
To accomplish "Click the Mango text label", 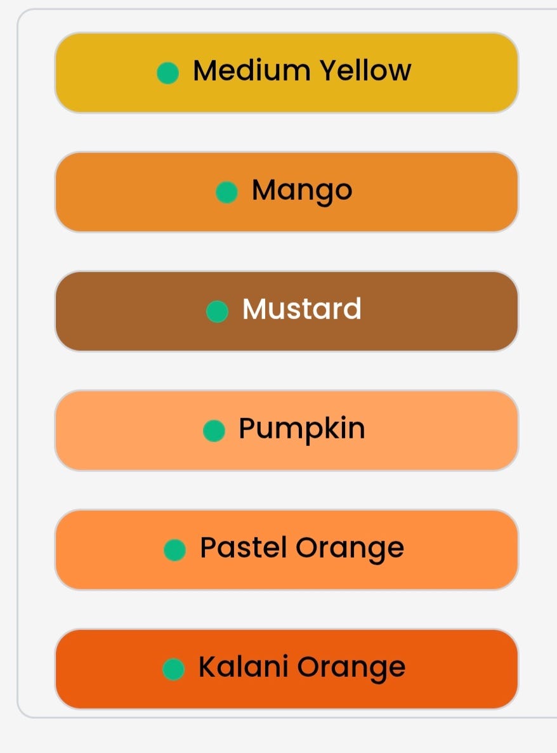I will pos(302,190).
